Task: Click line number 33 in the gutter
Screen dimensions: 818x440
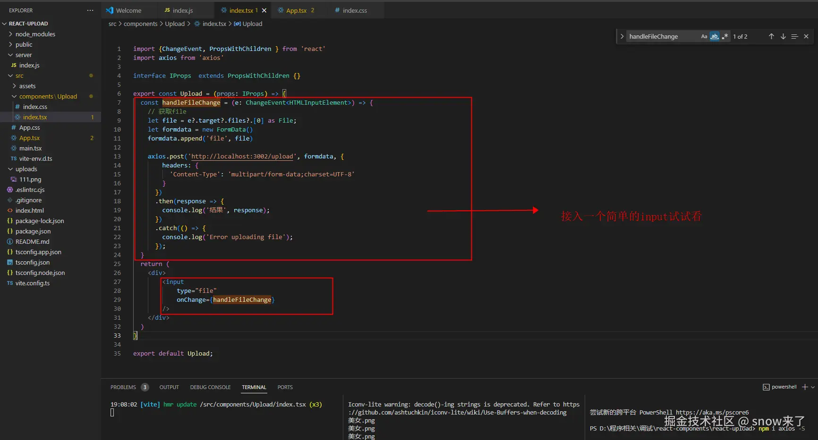Action: pyautogui.click(x=117, y=336)
